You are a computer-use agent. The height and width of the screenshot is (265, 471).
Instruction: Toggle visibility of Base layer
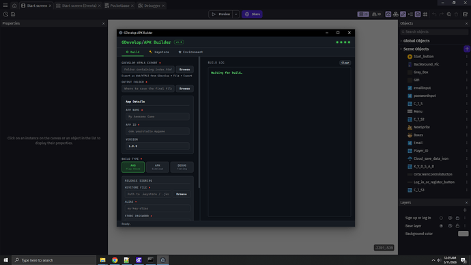click(450, 225)
